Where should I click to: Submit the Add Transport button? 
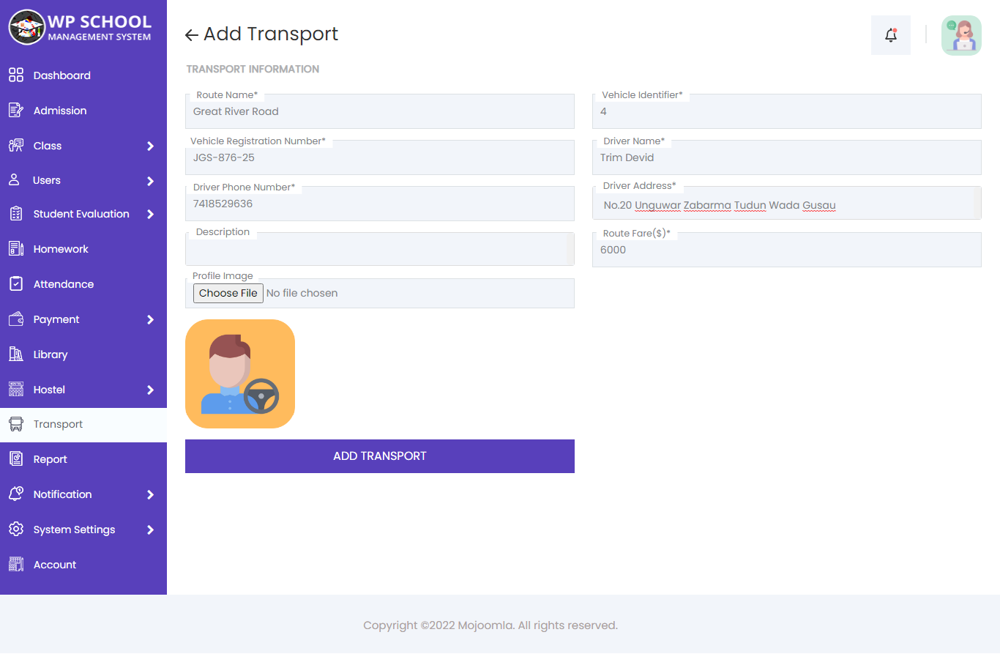pos(380,456)
